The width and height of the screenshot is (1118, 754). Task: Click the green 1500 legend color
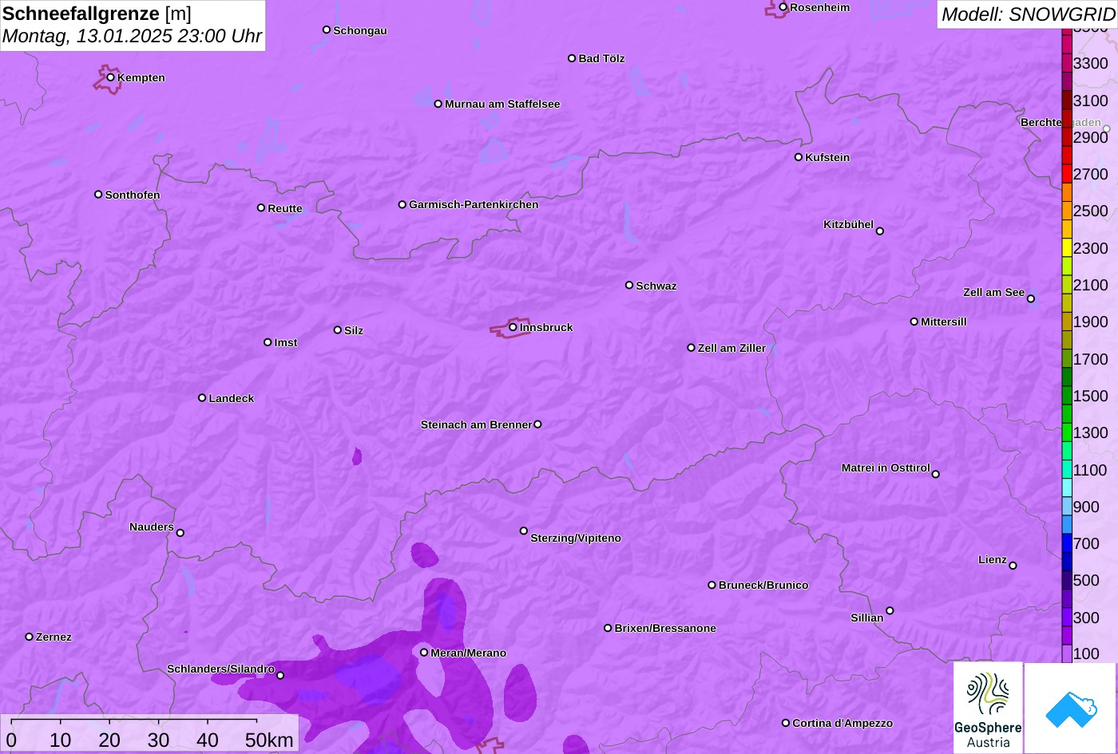coord(1067,396)
